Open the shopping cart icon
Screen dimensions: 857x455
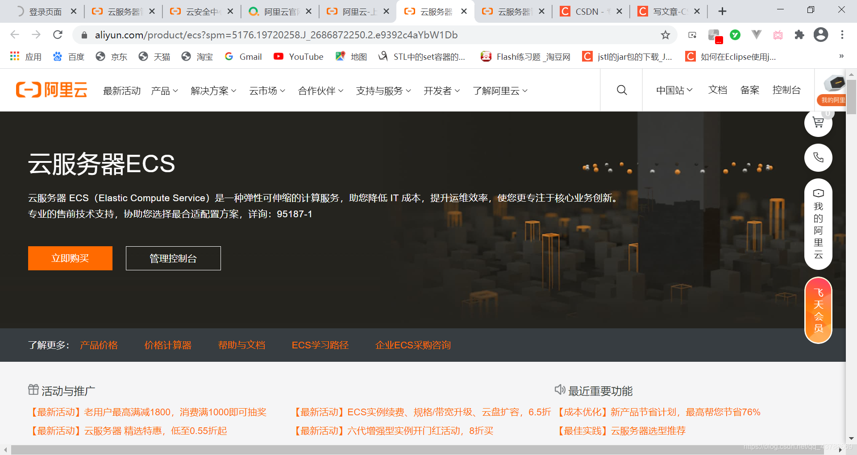[818, 122]
